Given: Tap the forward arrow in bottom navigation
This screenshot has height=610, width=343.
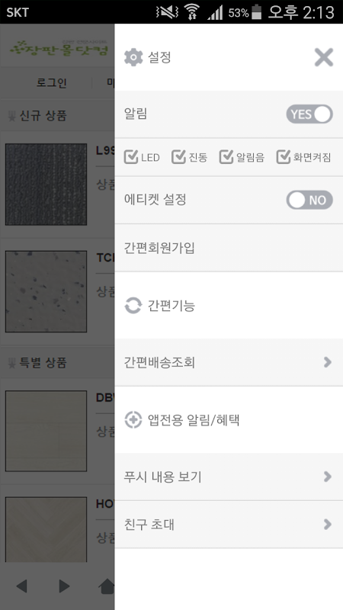Looking at the screenshot, I should click(64, 586).
